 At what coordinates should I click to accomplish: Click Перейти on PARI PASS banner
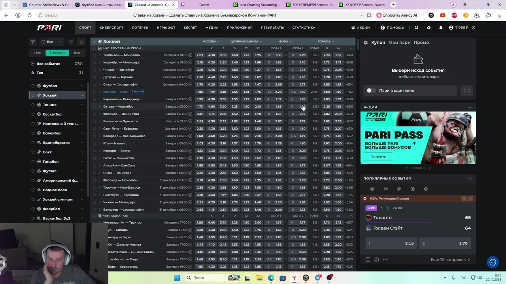click(x=378, y=157)
